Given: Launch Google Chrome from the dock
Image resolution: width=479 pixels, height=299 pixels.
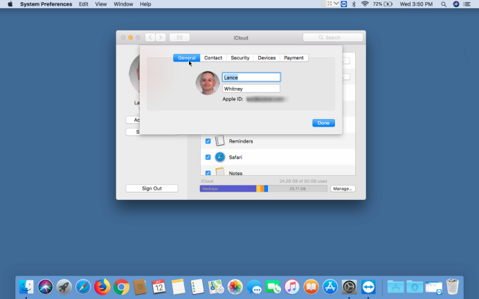Looking at the screenshot, I should [x=121, y=287].
